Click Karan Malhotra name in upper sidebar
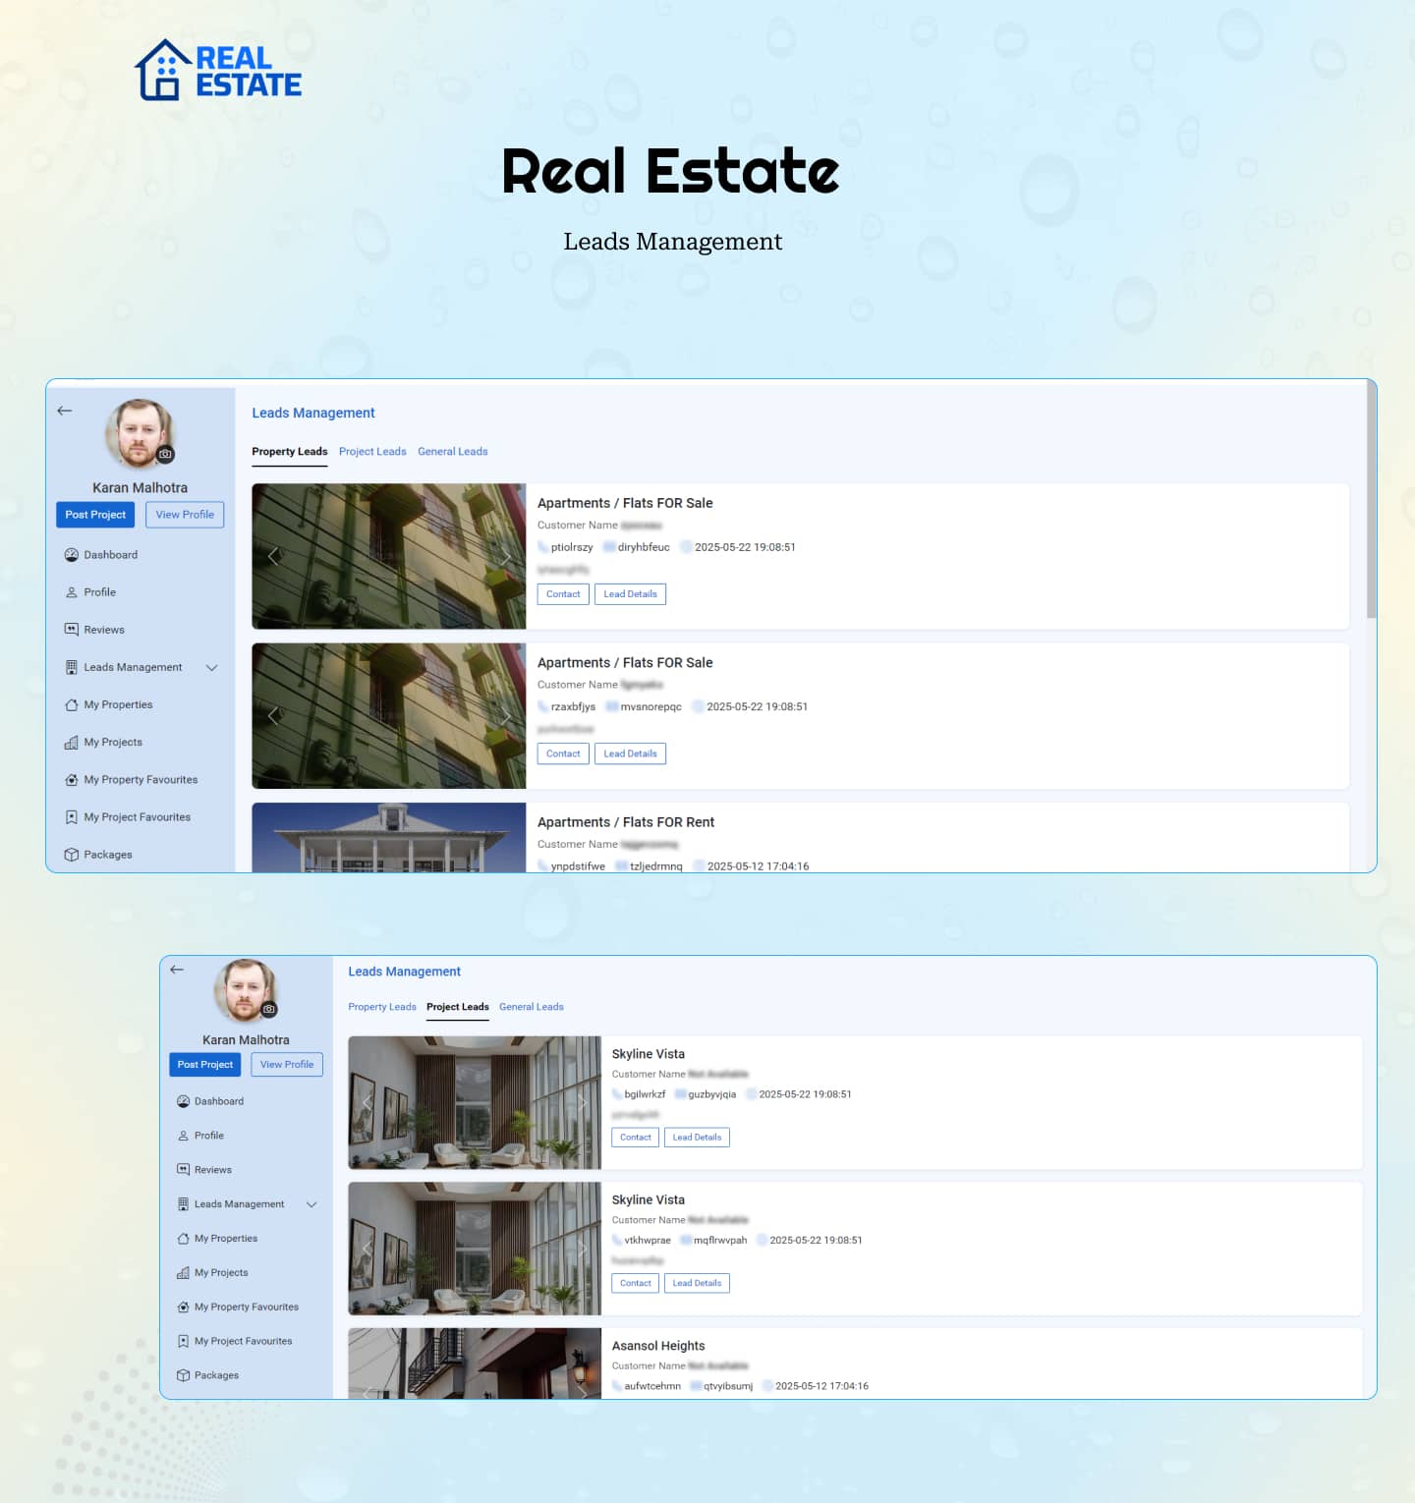 click(x=140, y=488)
